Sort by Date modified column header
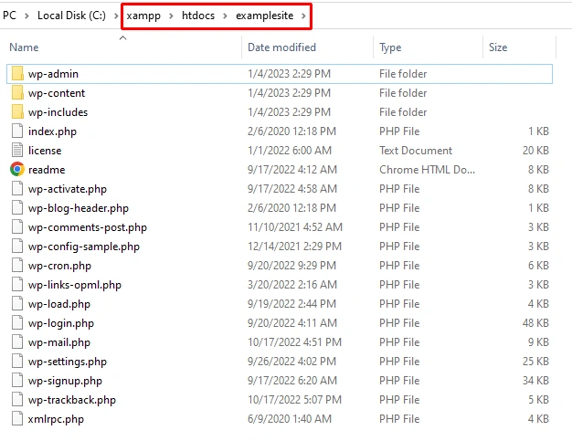The height and width of the screenshot is (441, 572). pos(281,47)
